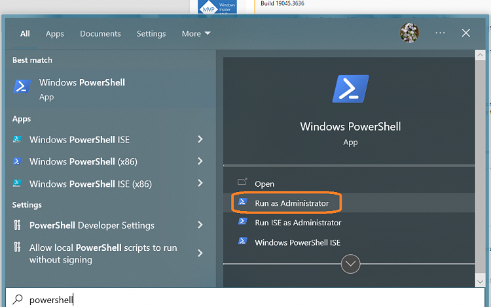Switch to the Apps search tab
Screen dimensions: 491x307
coord(55,34)
